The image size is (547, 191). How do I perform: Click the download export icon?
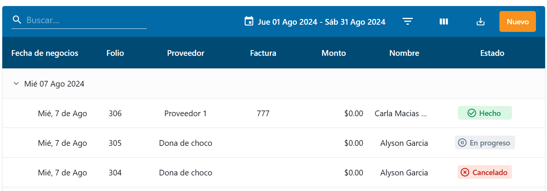(x=480, y=22)
